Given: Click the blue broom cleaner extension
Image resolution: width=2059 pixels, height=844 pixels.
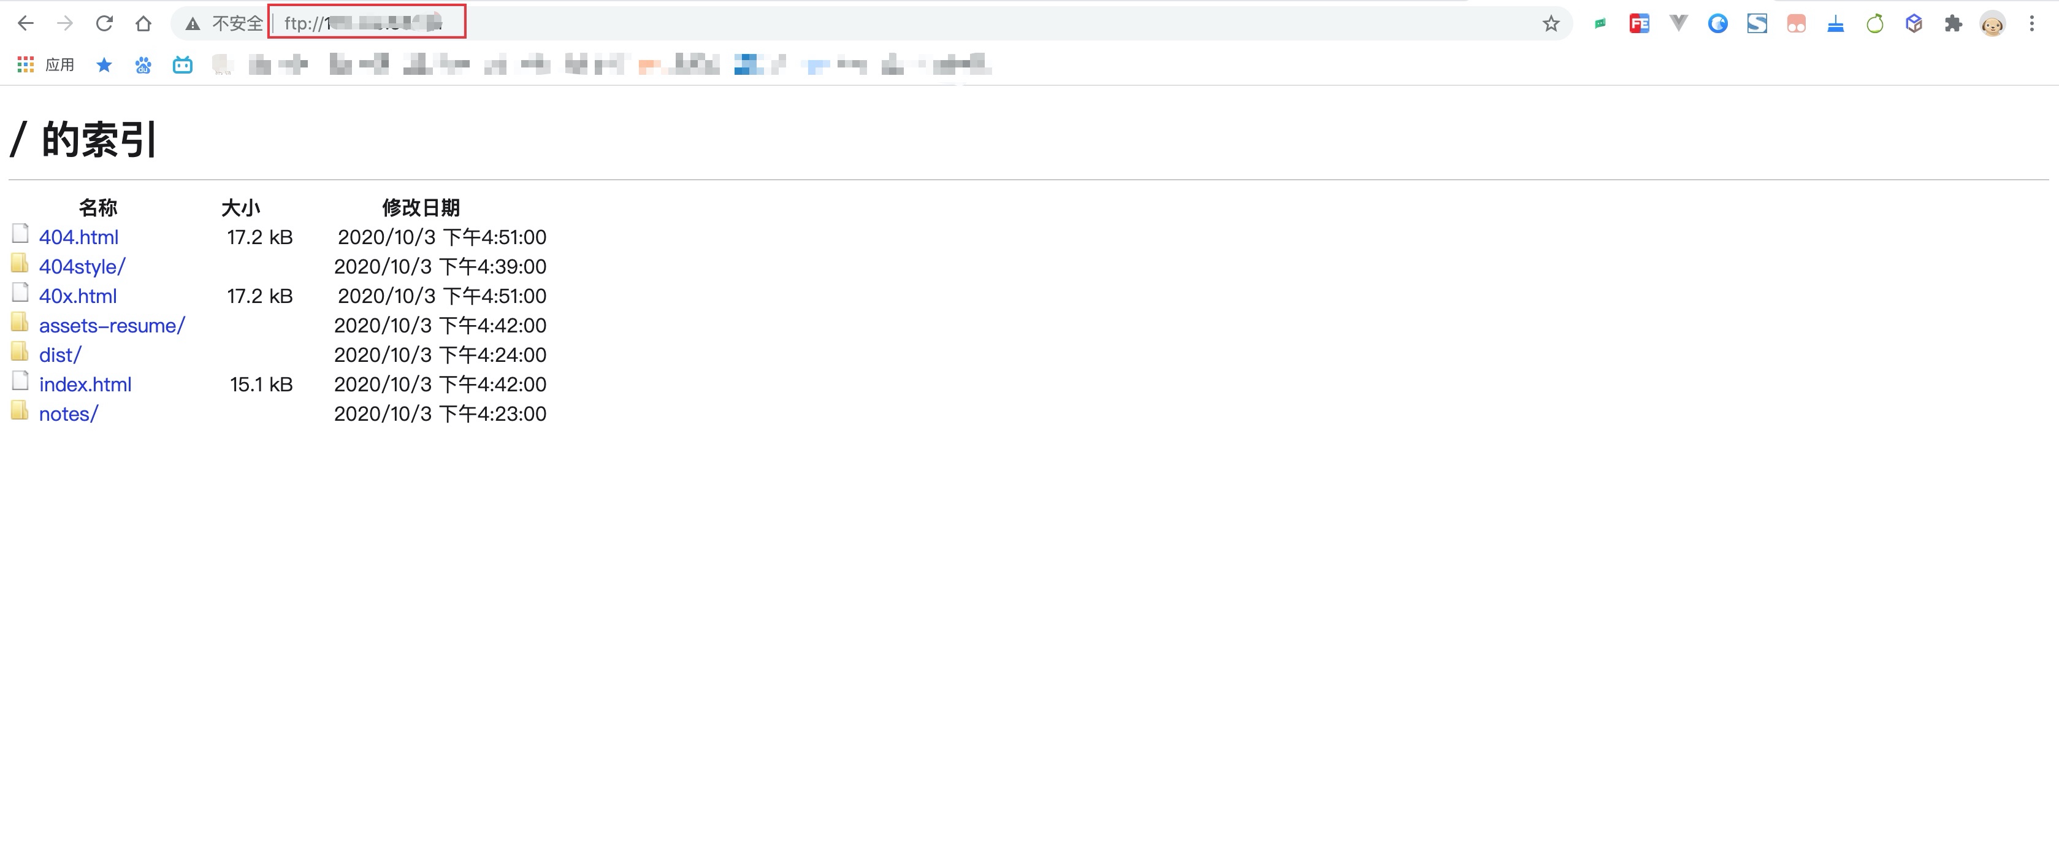Looking at the screenshot, I should (x=1835, y=23).
